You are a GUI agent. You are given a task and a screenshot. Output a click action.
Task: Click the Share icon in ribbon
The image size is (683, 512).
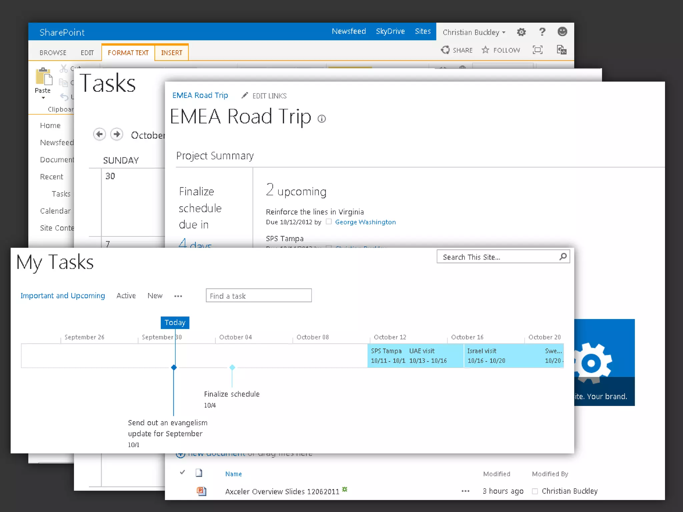point(445,50)
